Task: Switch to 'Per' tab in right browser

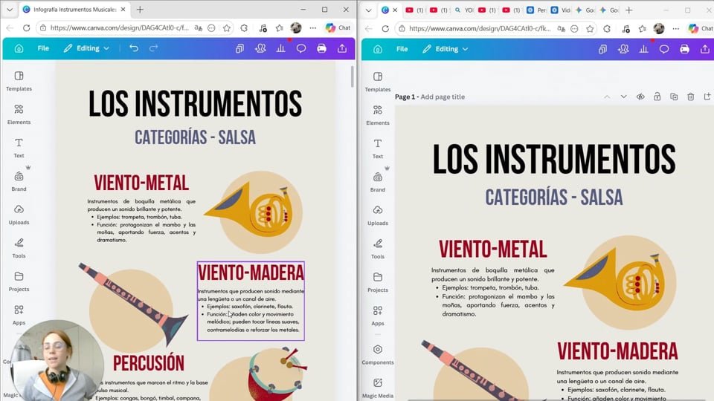Action: click(x=536, y=10)
